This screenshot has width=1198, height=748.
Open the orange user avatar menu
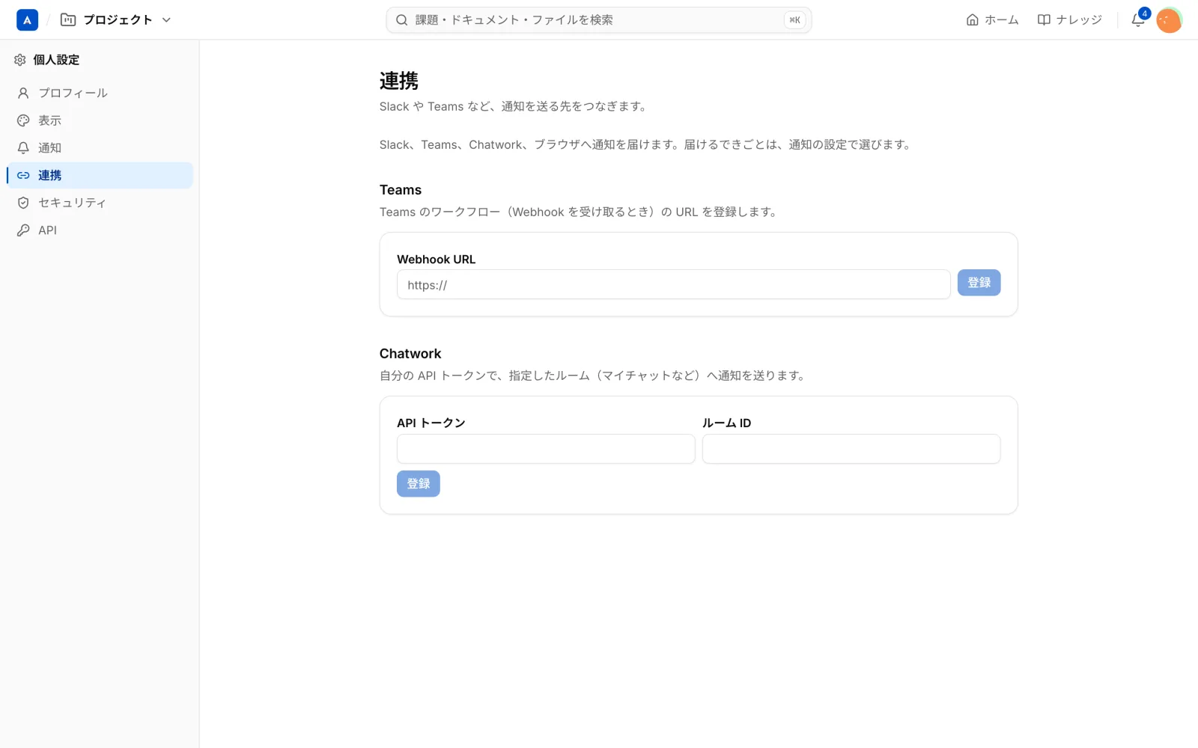click(x=1169, y=20)
